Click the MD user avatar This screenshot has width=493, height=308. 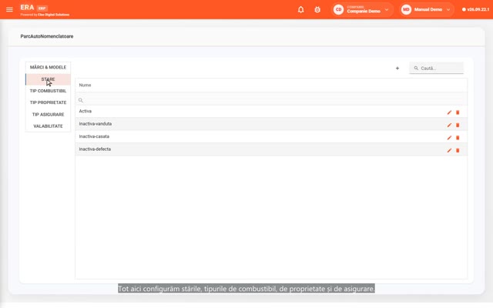tap(406, 9)
